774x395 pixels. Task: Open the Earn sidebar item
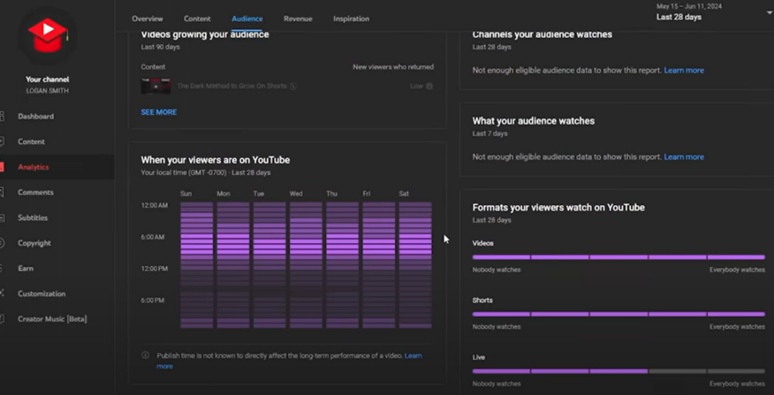coord(26,268)
